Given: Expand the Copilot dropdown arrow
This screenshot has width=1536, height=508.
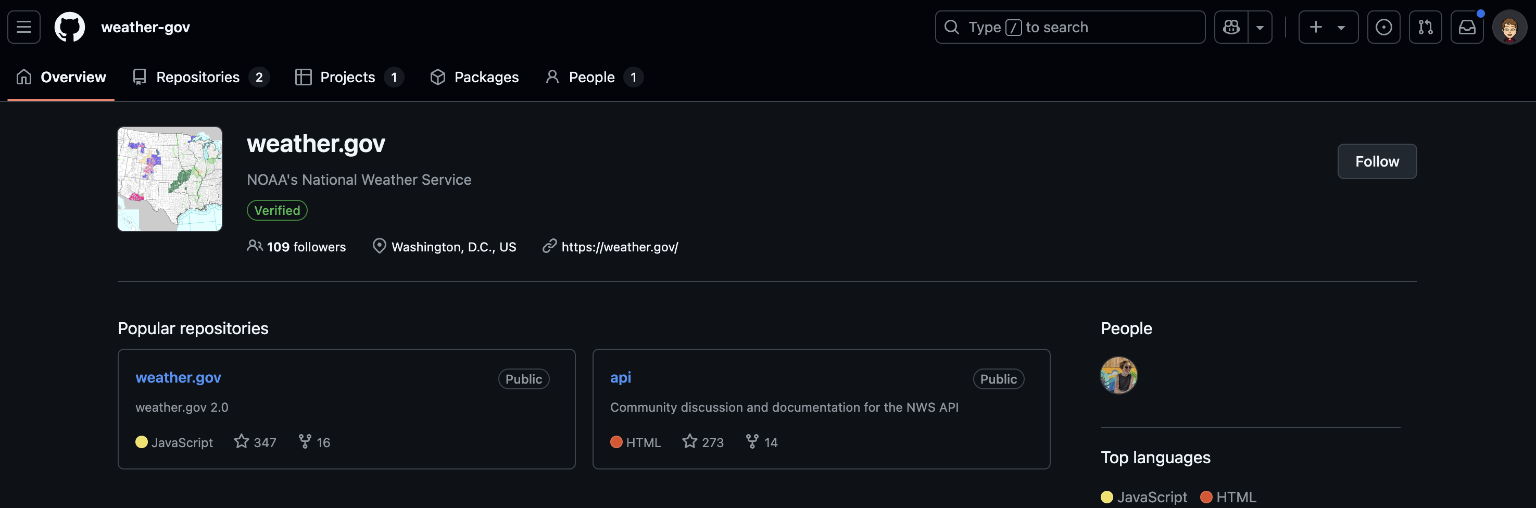Looking at the screenshot, I should click(x=1260, y=27).
